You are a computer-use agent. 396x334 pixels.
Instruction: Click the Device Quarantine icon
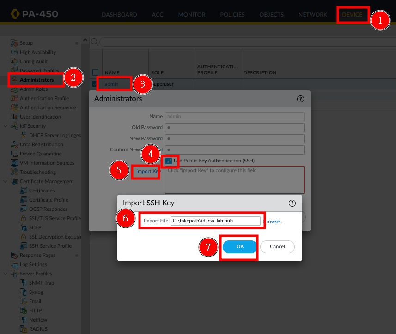tap(14, 154)
